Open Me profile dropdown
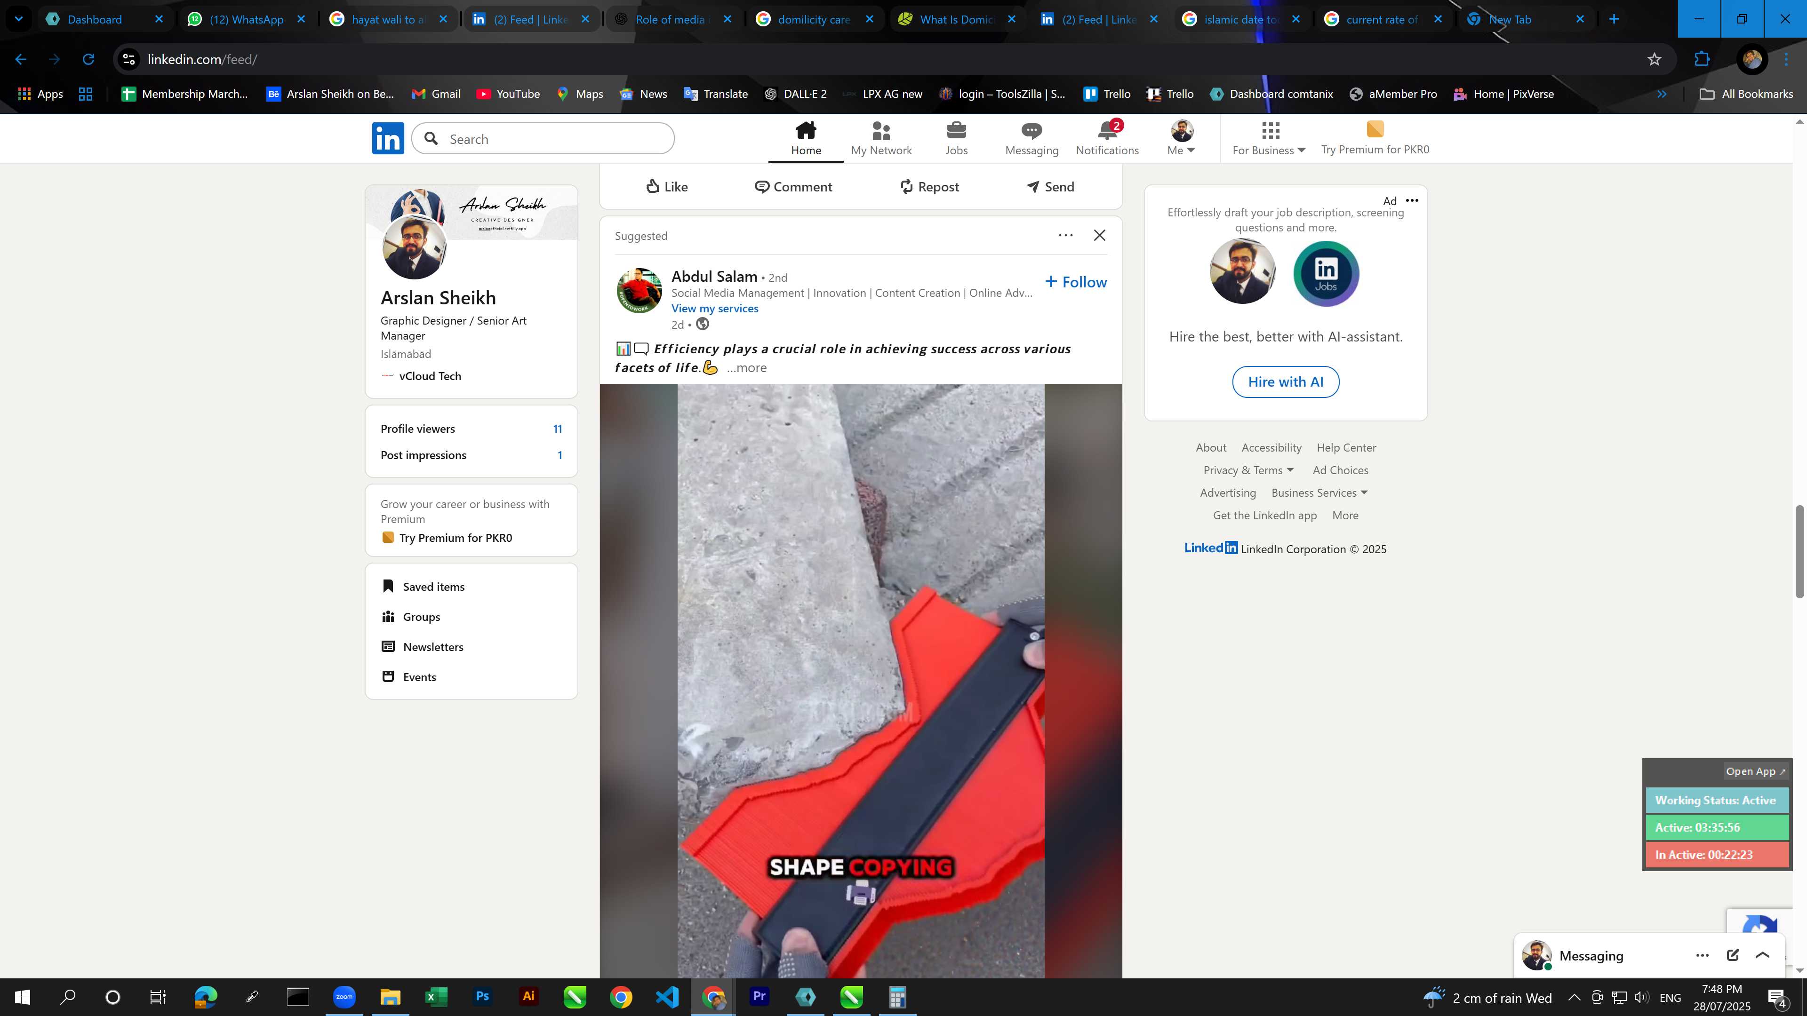This screenshot has width=1807, height=1016. click(1181, 138)
